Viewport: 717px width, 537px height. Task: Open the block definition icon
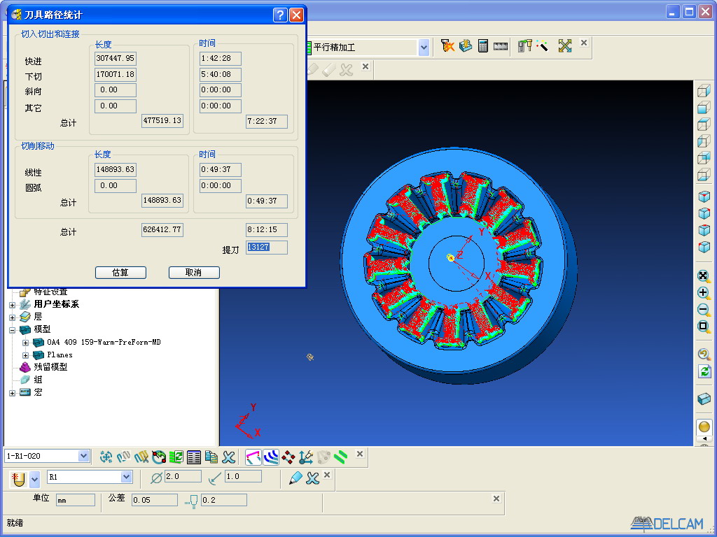point(466,46)
